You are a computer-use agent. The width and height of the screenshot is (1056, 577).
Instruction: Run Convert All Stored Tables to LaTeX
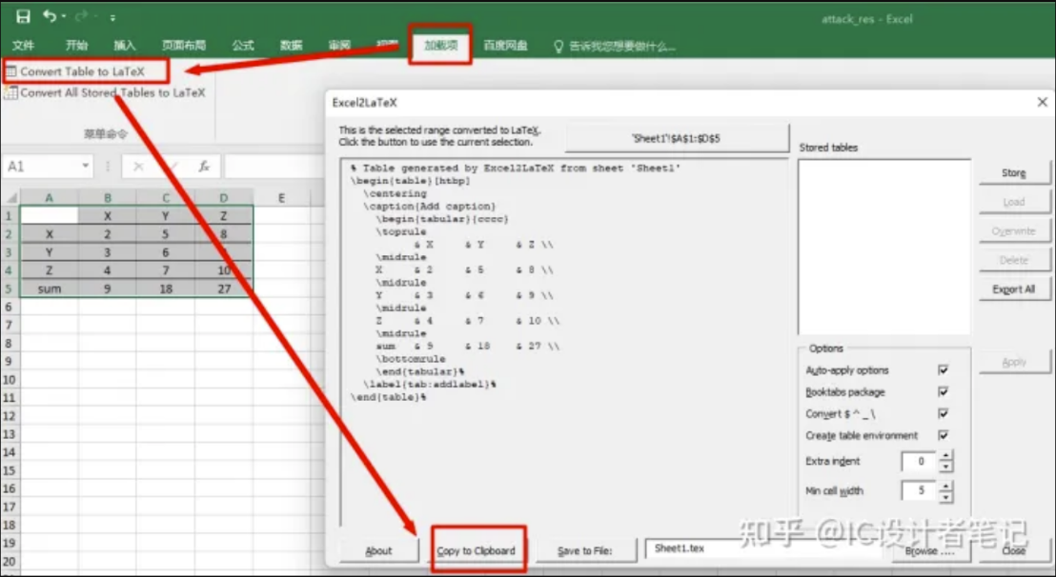click(x=112, y=93)
